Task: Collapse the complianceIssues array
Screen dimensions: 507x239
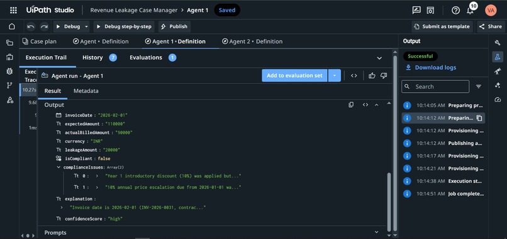Action: click(58, 167)
